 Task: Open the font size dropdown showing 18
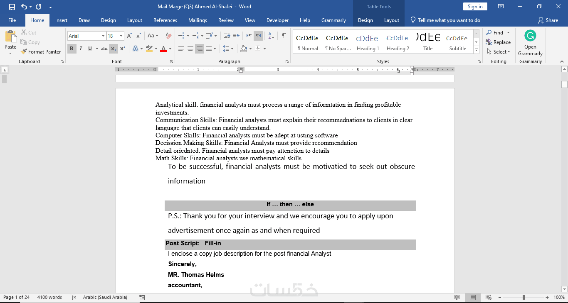[121, 36]
